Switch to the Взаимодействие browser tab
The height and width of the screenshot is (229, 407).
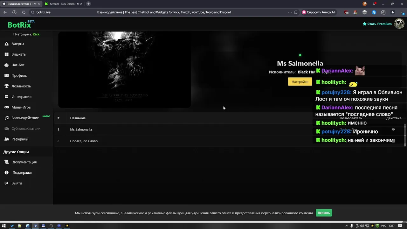(22, 4)
